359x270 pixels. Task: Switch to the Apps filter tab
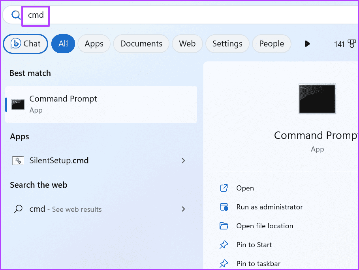pos(94,44)
